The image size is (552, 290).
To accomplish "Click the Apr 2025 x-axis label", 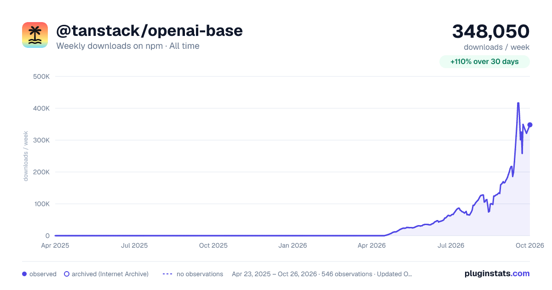I will click(x=55, y=245).
